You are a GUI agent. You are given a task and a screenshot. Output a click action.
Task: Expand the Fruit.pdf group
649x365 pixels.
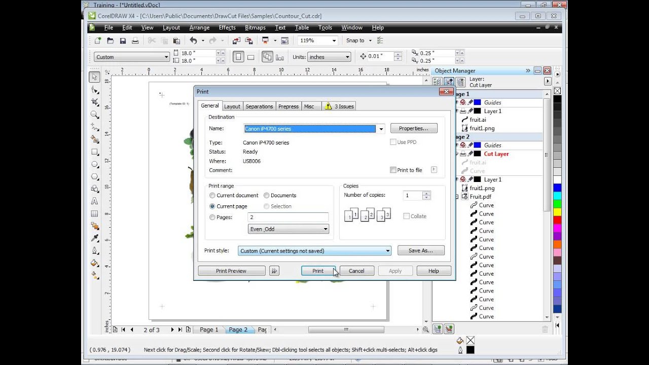pyautogui.click(x=457, y=197)
